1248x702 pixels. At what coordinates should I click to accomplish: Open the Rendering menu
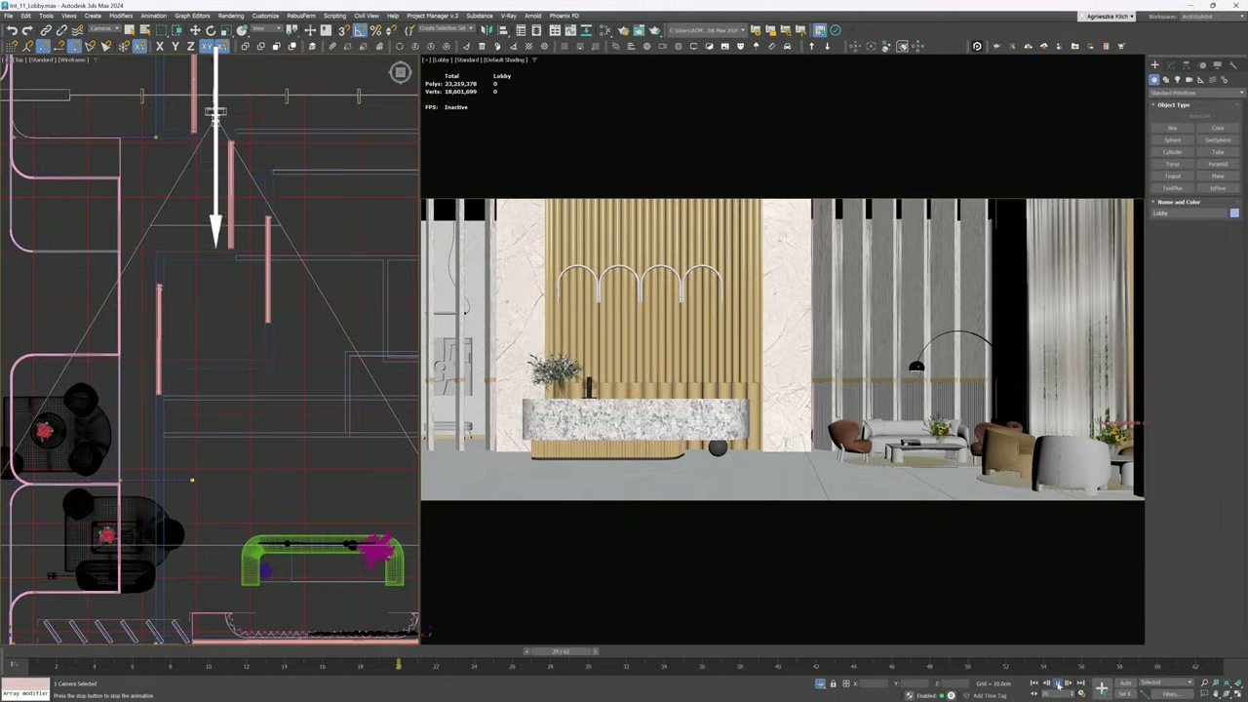click(231, 16)
